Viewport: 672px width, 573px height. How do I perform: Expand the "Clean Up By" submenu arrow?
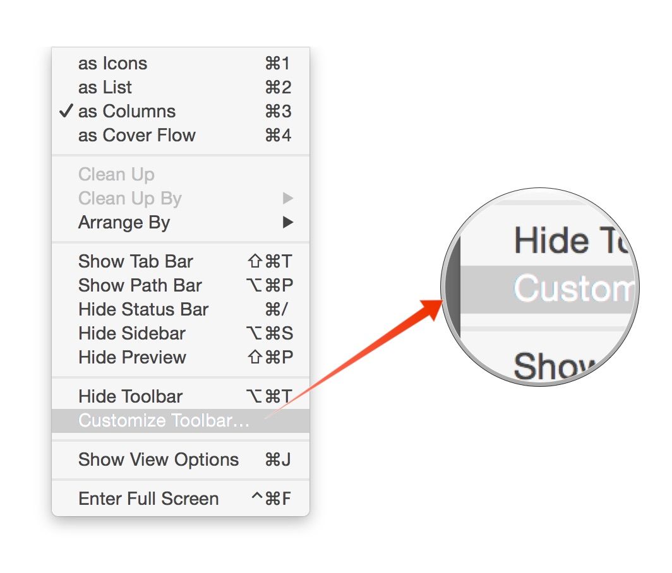(289, 198)
